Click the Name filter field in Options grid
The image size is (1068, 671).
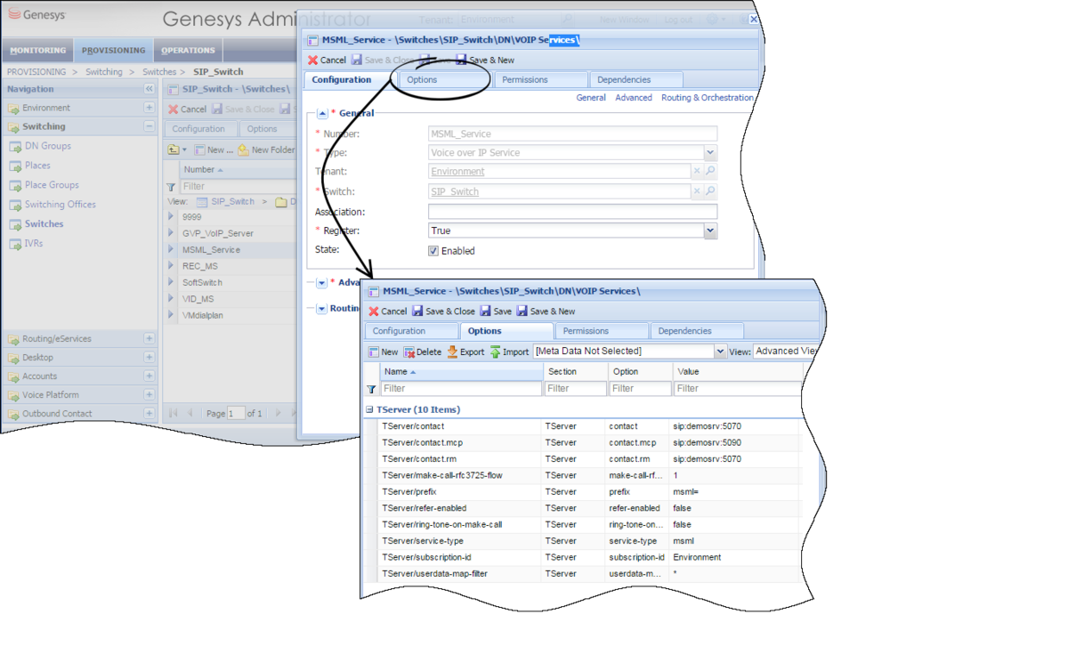(x=461, y=389)
